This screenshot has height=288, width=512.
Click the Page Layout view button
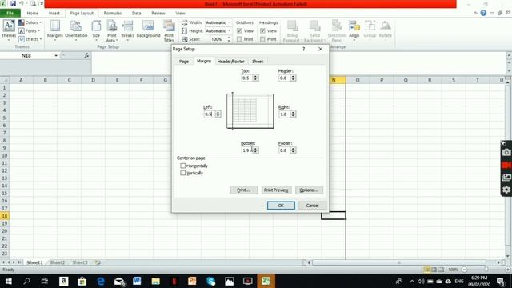(434, 270)
